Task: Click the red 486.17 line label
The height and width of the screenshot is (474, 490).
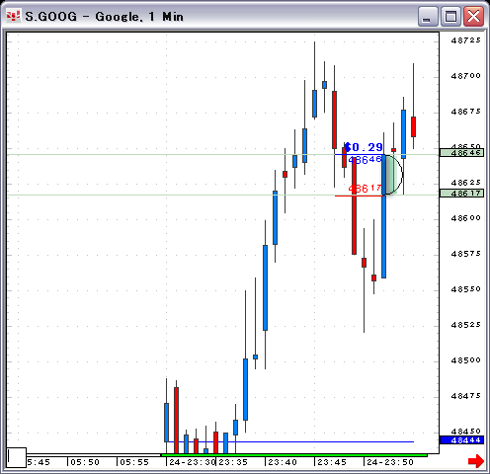Action: (365, 189)
